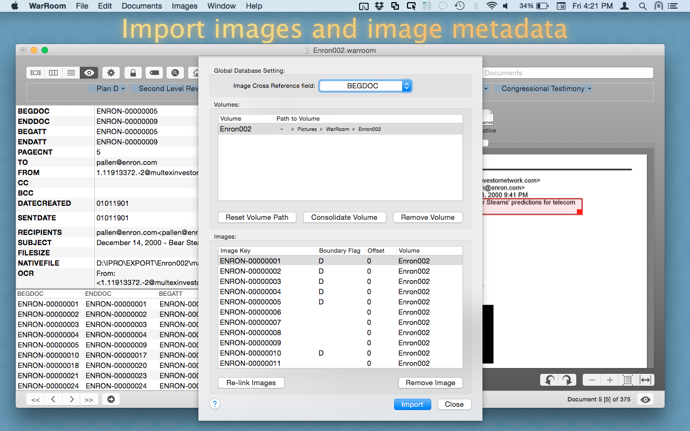Zoom out with the minus button
This screenshot has height=431, width=690.
point(592,380)
